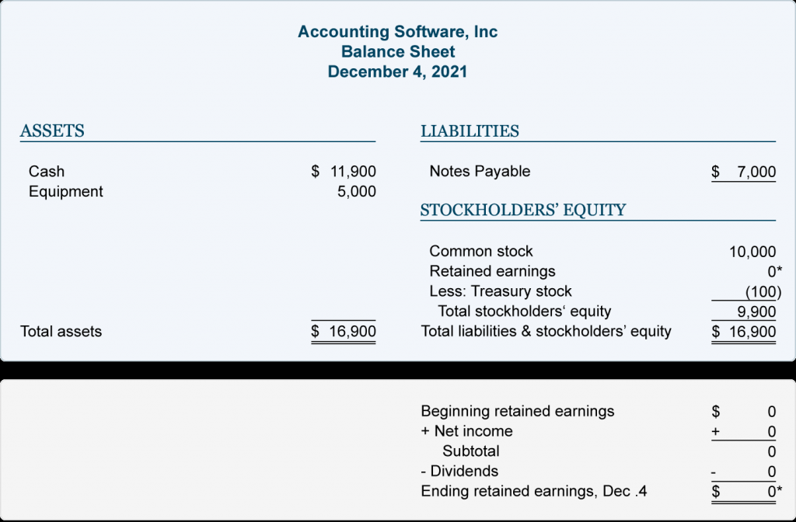The height and width of the screenshot is (522, 796).
Task: Click the Cash amount $11,900
Action: pyautogui.click(x=344, y=172)
